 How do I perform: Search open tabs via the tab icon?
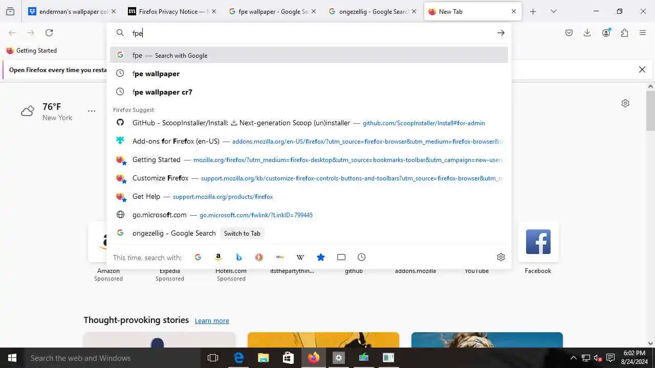(x=341, y=257)
